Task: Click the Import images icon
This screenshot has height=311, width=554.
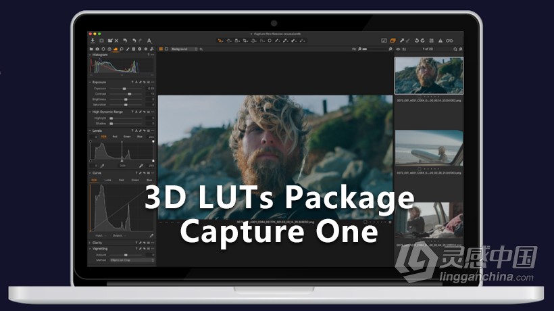Action: 93,41
